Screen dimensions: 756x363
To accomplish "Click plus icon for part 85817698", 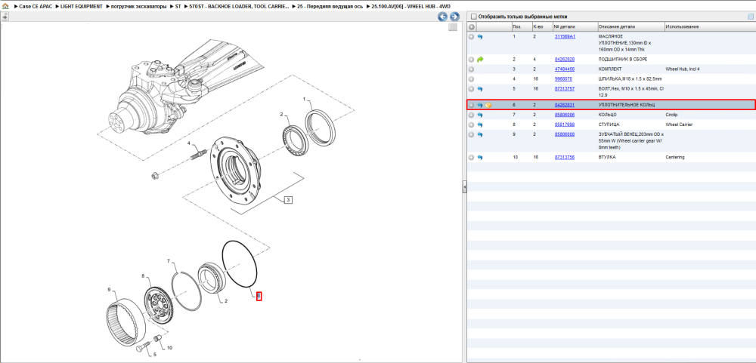I will click(x=471, y=125).
